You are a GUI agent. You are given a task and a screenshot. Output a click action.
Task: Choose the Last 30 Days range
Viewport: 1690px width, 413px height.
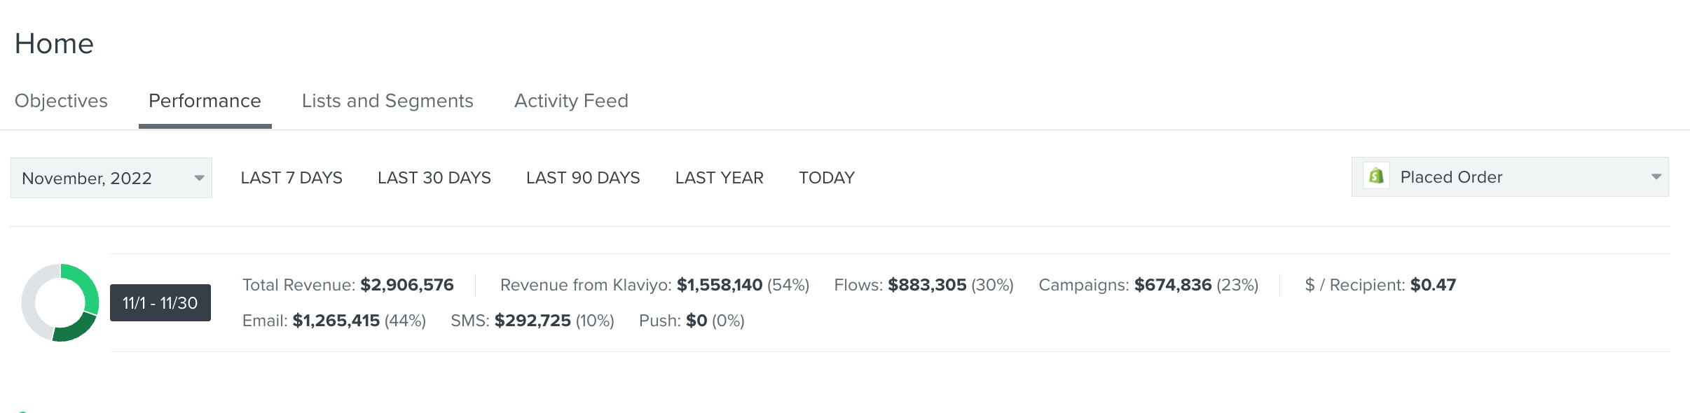(434, 178)
